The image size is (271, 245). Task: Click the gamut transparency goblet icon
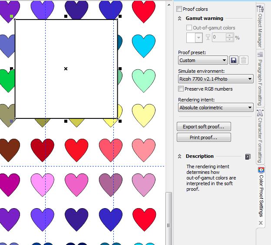pos(208,37)
